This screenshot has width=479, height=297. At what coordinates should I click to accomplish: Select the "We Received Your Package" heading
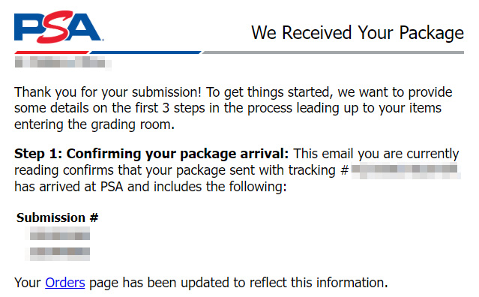click(x=358, y=33)
